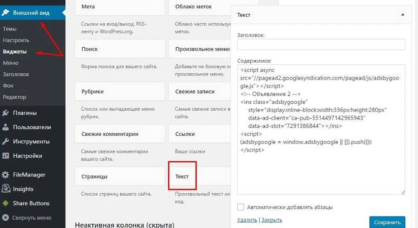Screen dimensions: 418x228
Task: Open Share Buttons in the sidebar
Action: [31, 203]
